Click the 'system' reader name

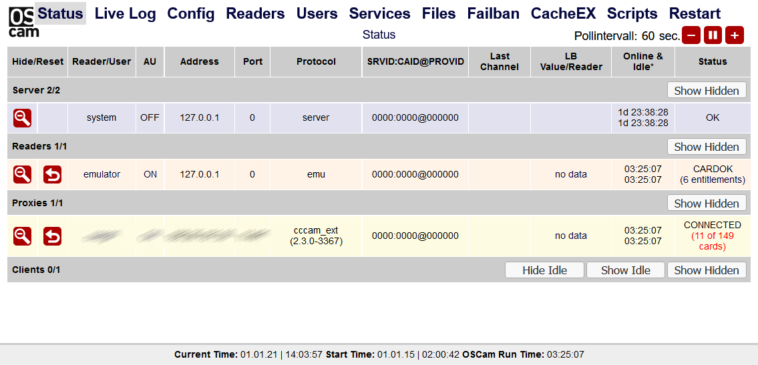pos(102,117)
